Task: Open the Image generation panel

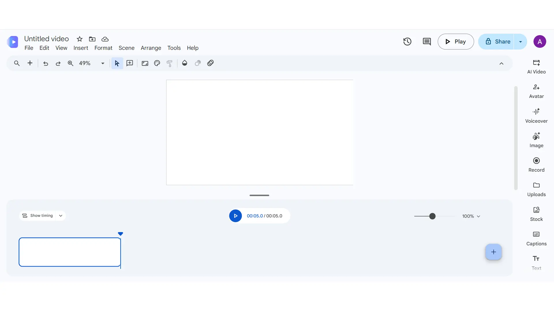Action: click(x=536, y=141)
